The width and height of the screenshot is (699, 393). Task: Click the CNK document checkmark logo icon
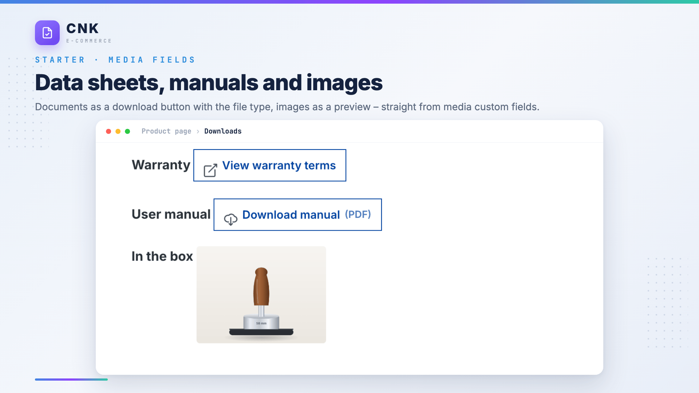pyautogui.click(x=47, y=33)
